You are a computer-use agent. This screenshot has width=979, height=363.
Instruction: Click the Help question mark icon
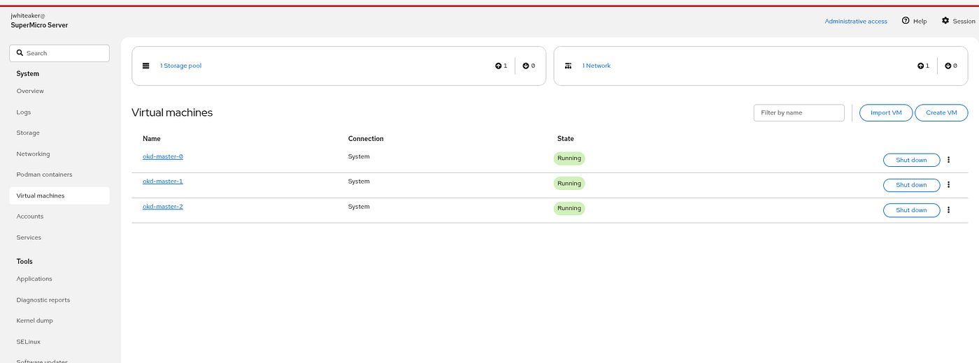[x=906, y=21]
